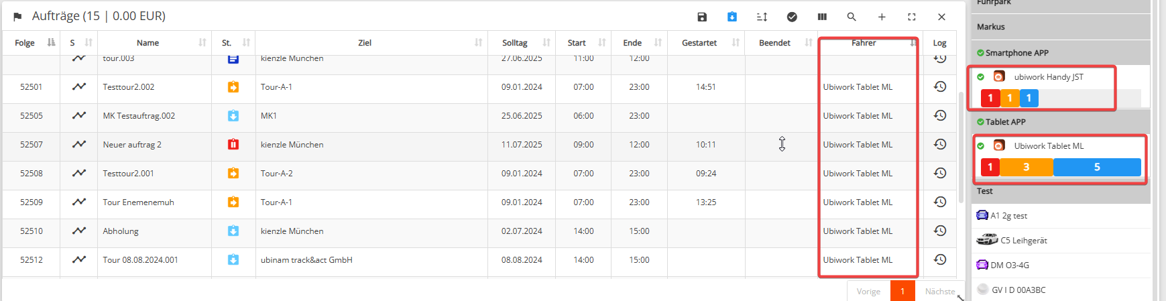Image resolution: width=1166 pixels, height=301 pixels.
Task: Open log history for order 52507
Action: (940, 144)
